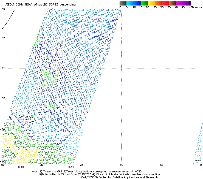Click the '6:19' time label near longitude 36
Viewport: 203px width, 179px height.
tap(71, 167)
